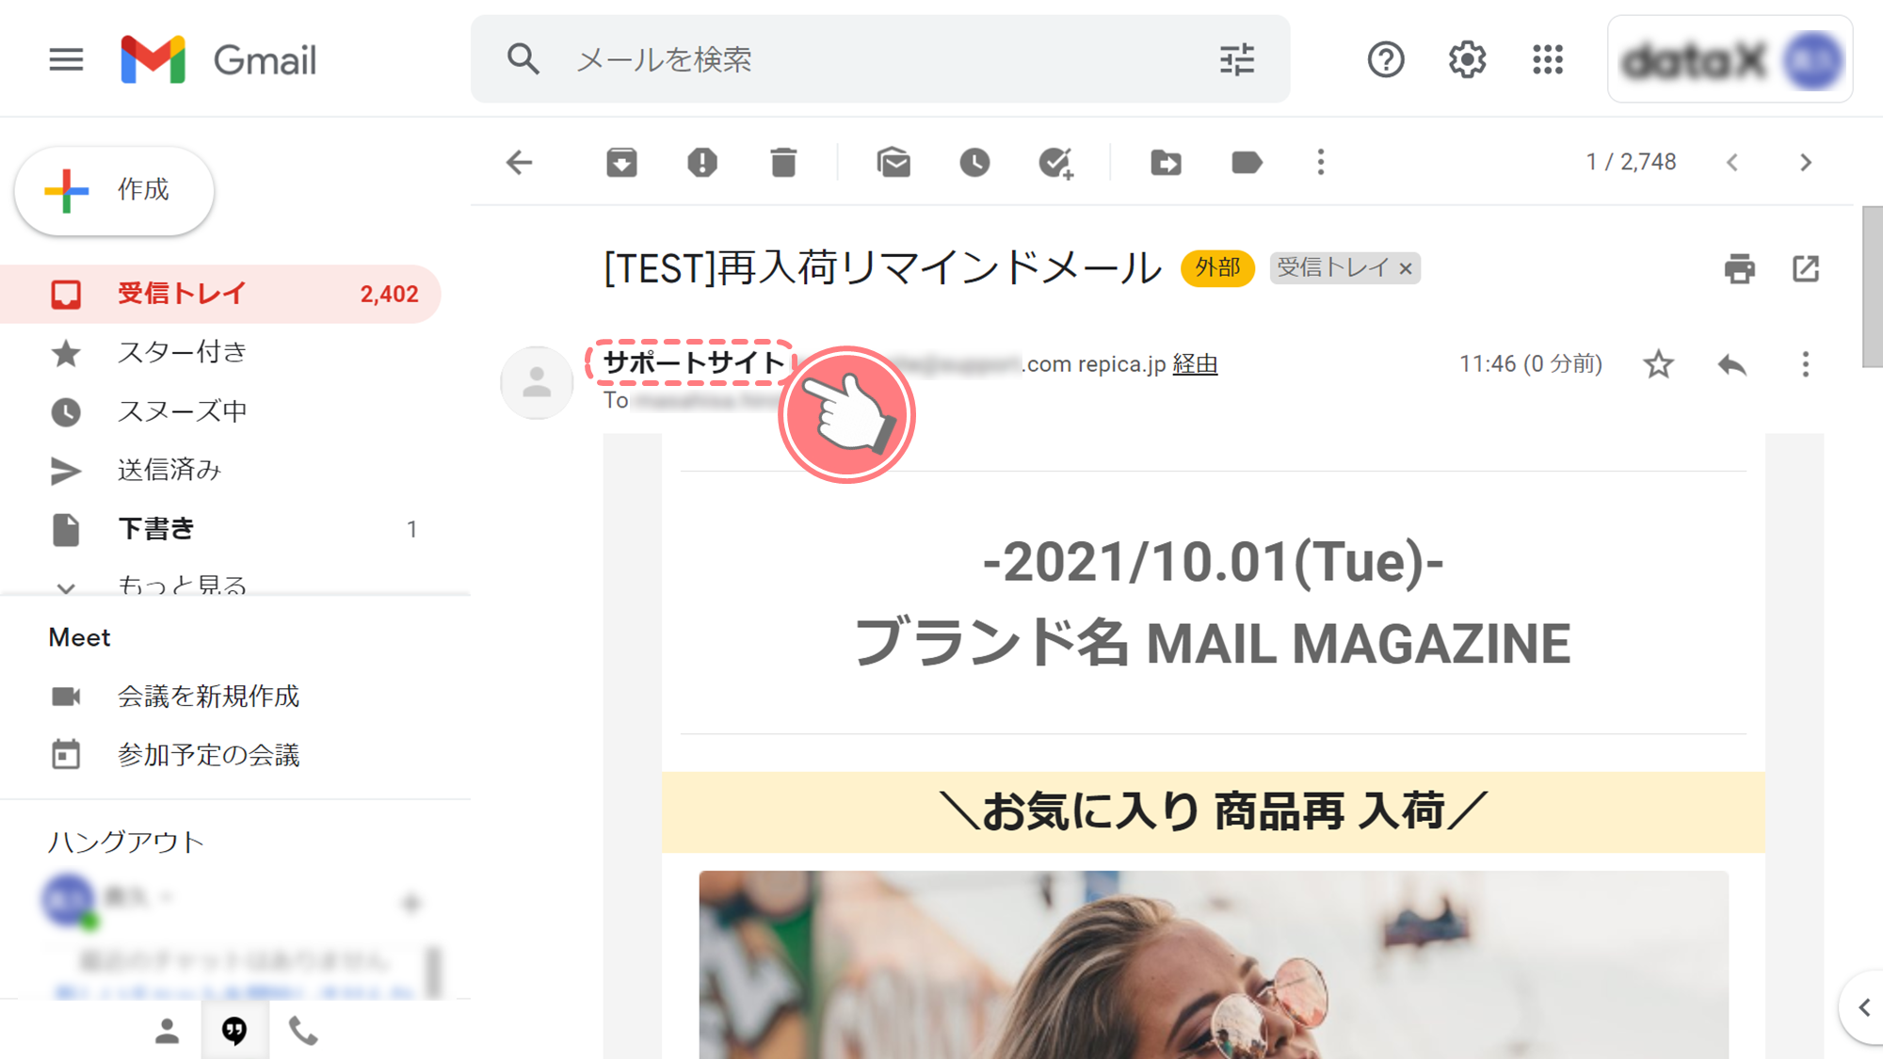
Task: Click sender name サポートサイト
Action: [x=694, y=362]
